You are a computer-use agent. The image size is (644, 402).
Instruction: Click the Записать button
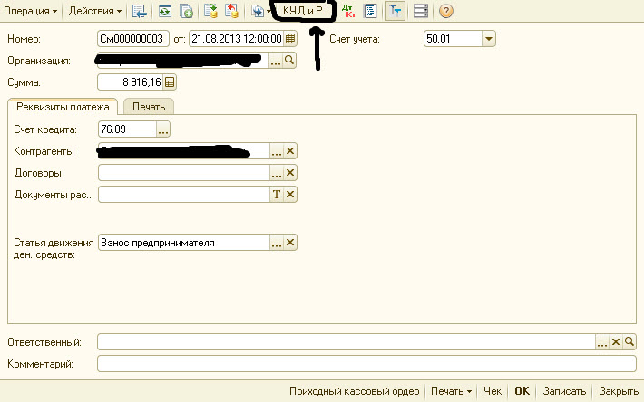click(564, 391)
